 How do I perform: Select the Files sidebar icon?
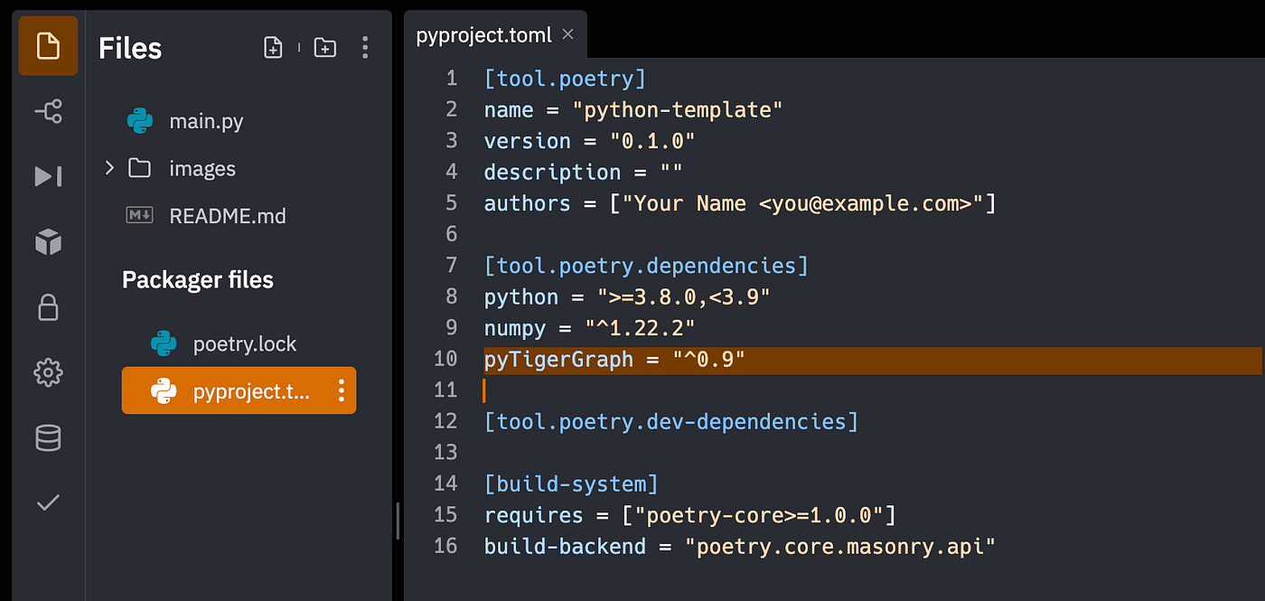click(x=48, y=45)
